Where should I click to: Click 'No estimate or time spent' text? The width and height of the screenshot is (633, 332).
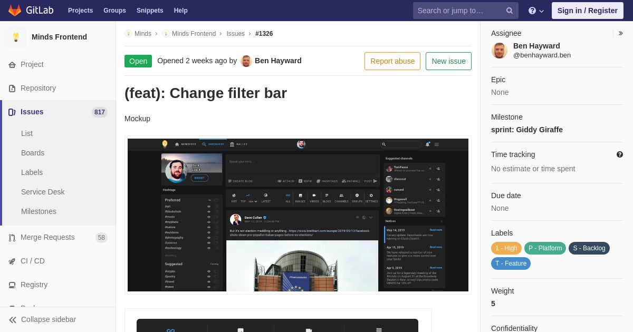click(x=533, y=169)
